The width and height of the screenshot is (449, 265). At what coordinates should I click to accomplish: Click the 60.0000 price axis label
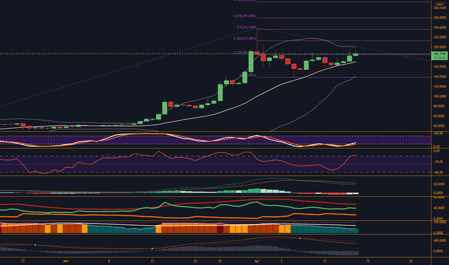coord(440,116)
